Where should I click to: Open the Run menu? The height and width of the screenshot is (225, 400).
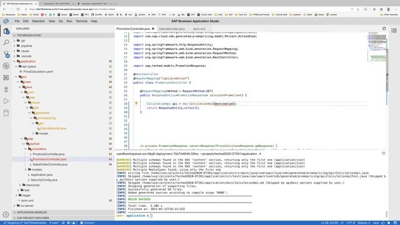69,21
